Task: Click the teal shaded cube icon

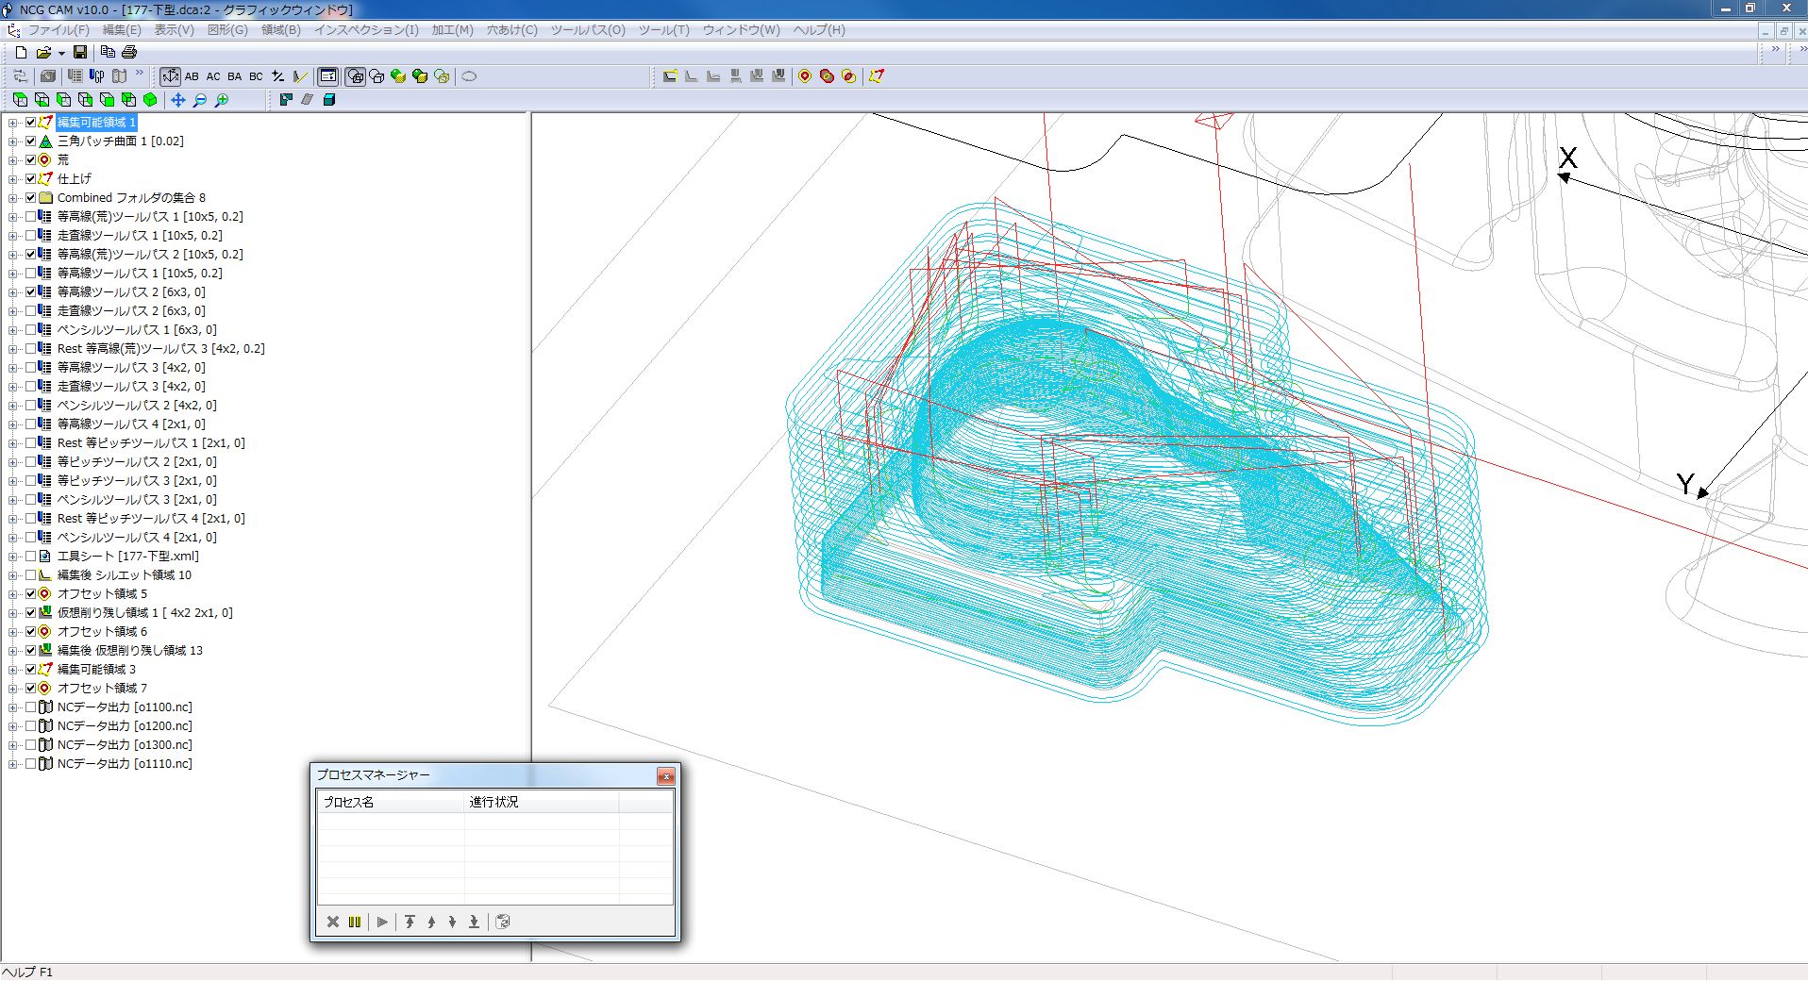Action: 328,100
